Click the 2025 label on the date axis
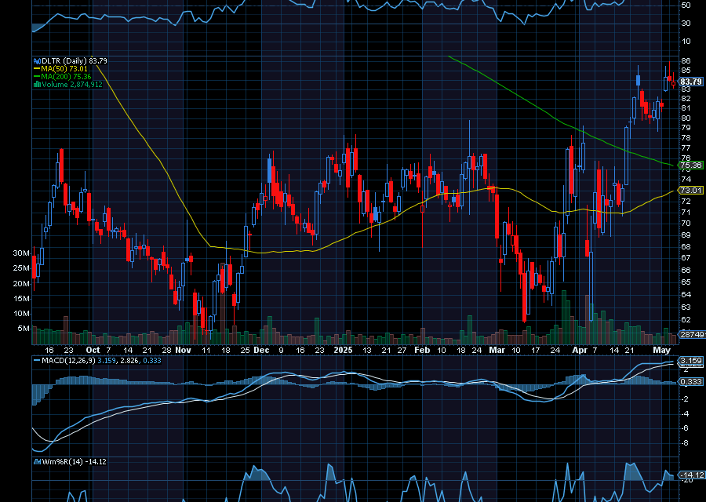Viewport: 706px width, 502px height. pos(343,350)
